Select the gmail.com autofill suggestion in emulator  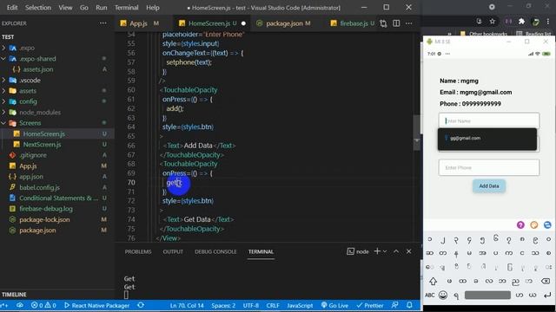(x=486, y=139)
